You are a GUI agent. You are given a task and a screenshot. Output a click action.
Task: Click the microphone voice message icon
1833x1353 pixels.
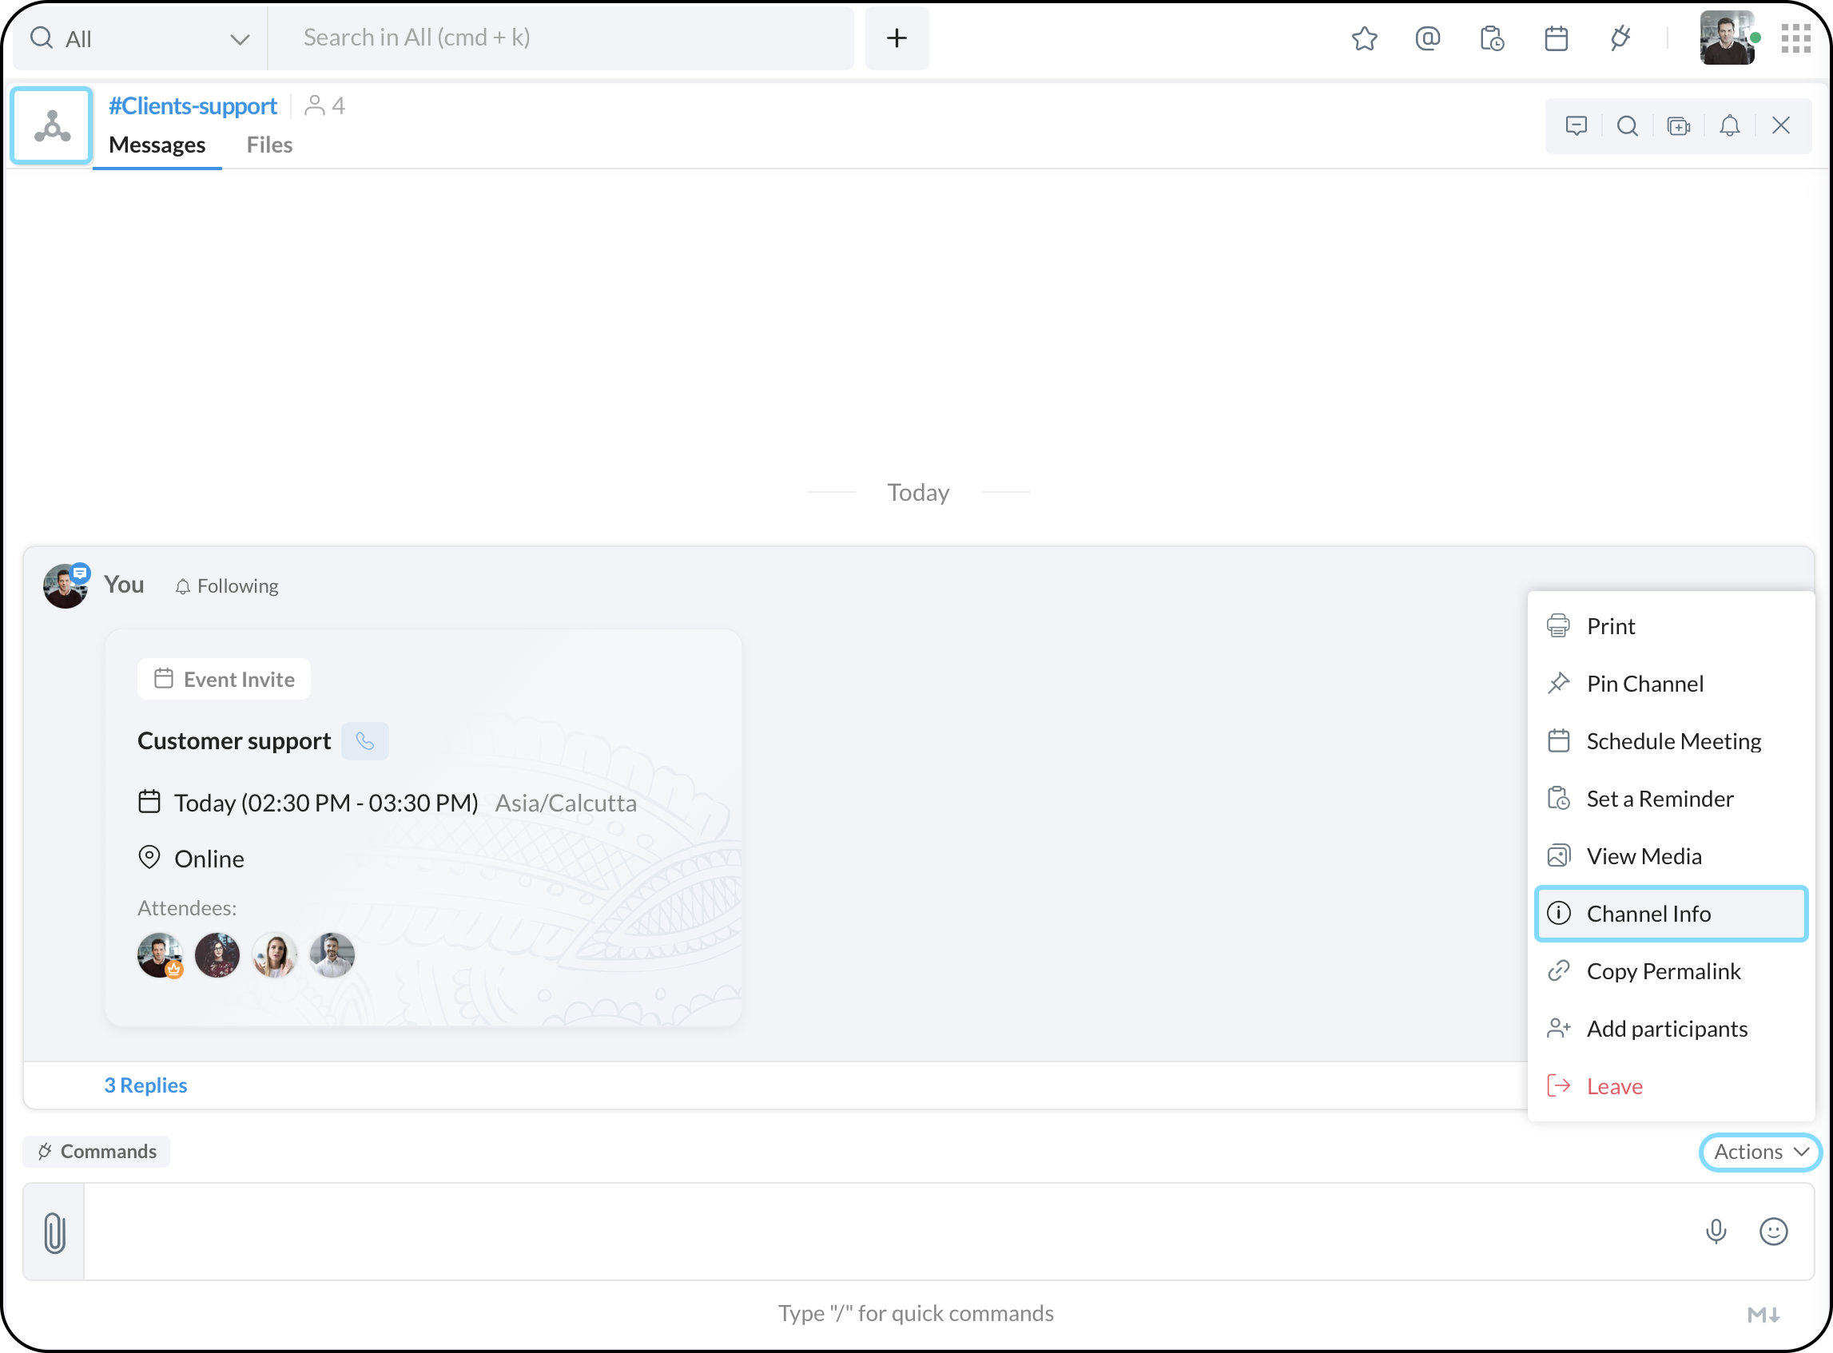coord(1716,1231)
